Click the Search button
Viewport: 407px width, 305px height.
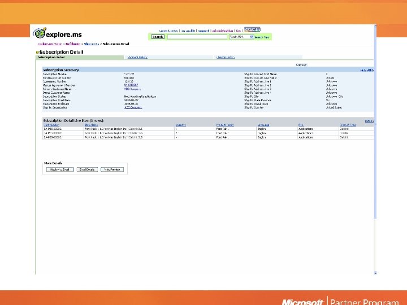pyautogui.click(x=158, y=37)
